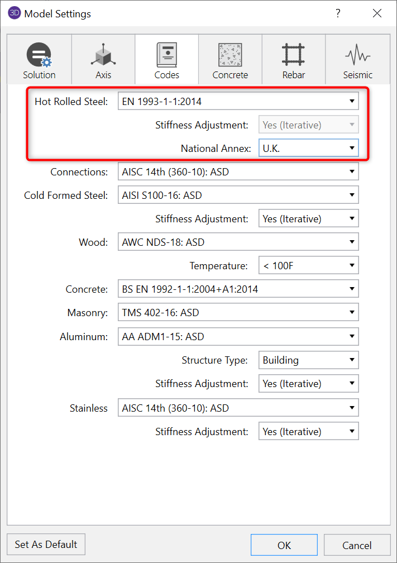Change the Wood design code selection
Viewport: 397px width, 563px height.
238,242
